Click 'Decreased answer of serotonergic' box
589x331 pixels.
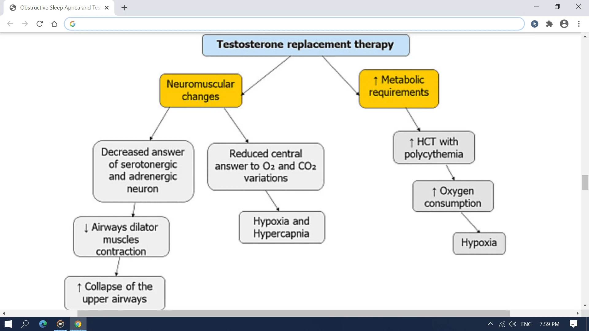tap(143, 171)
